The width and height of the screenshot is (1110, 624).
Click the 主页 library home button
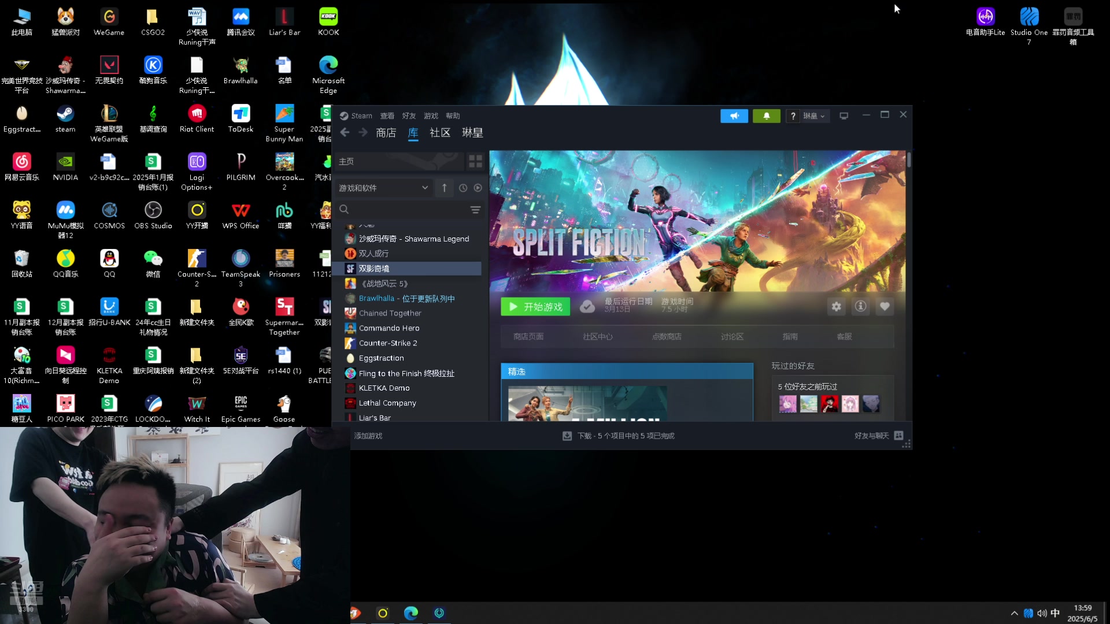(399, 161)
